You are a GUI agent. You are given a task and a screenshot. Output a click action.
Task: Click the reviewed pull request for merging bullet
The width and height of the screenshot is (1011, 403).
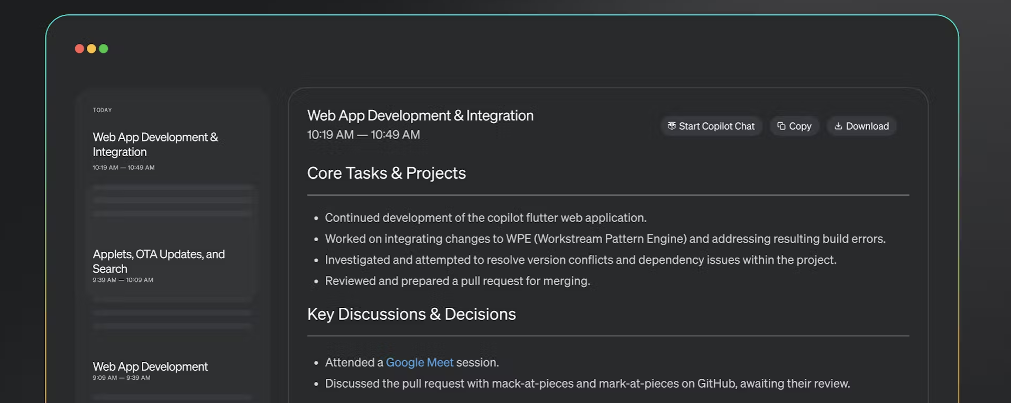pyautogui.click(x=457, y=281)
